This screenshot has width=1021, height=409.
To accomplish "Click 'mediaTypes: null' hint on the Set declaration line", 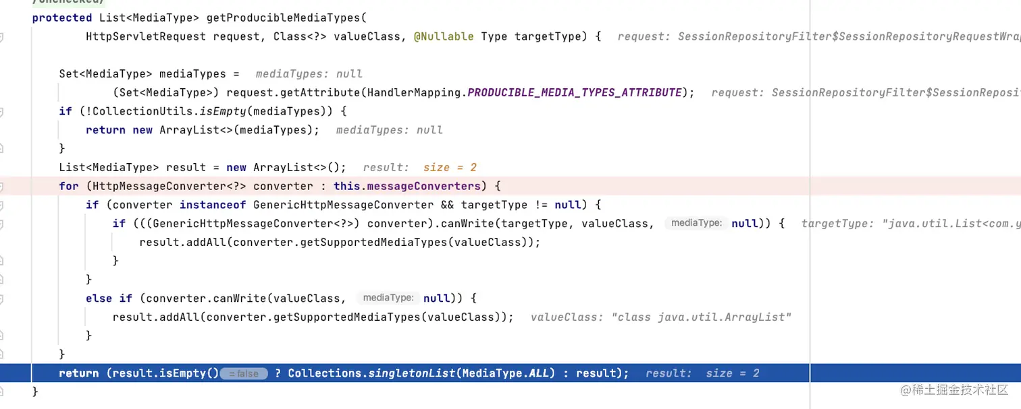I will [309, 74].
